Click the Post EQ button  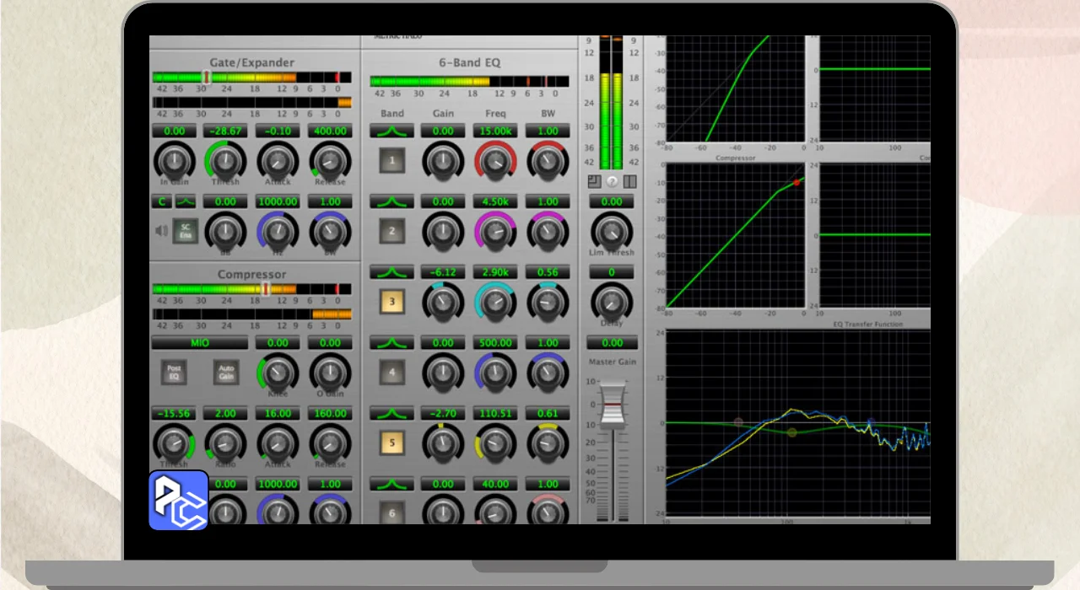174,372
